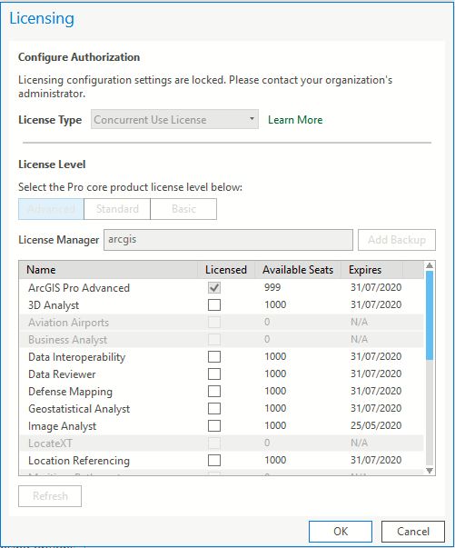Click the OK button
The width and height of the screenshot is (455, 548).
pos(341,532)
